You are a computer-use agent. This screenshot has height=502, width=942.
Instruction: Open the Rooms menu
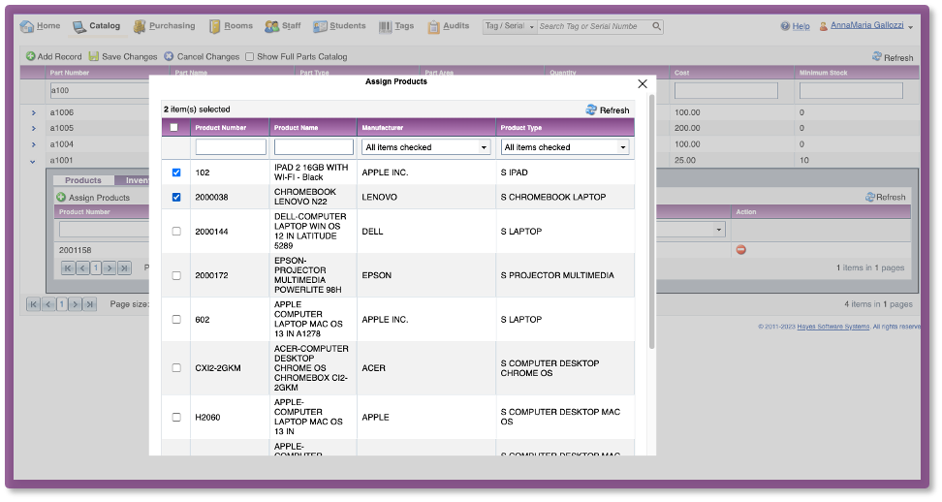pos(232,26)
